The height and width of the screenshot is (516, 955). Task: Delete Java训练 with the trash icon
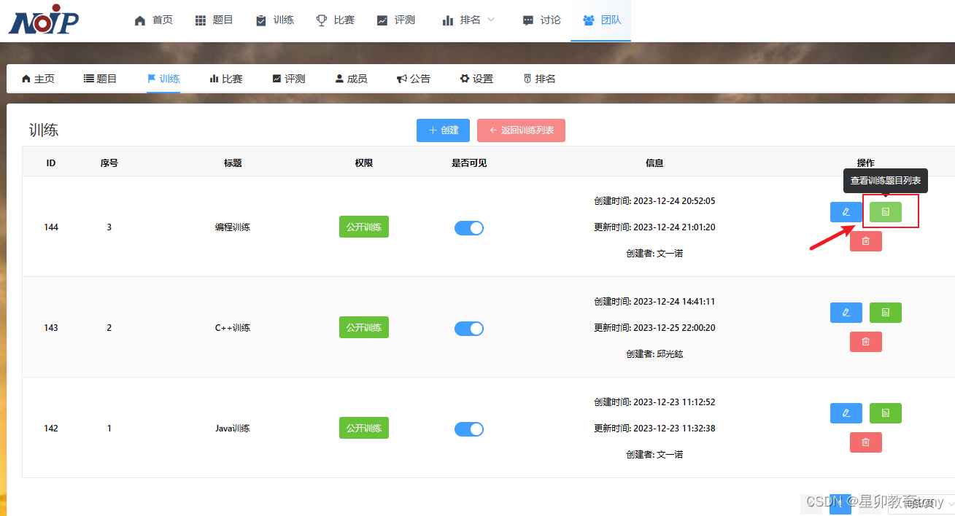(x=865, y=442)
